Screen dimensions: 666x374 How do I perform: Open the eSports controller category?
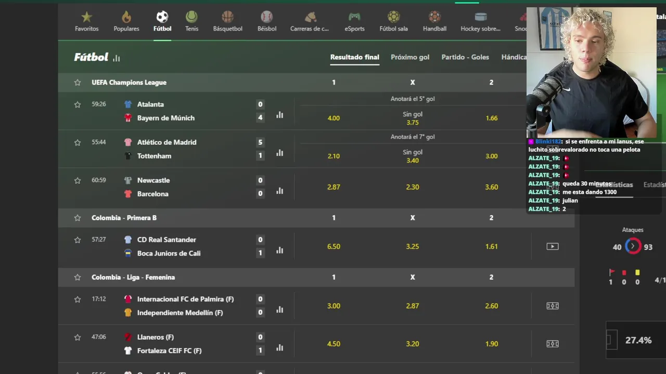tap(354, 22)
